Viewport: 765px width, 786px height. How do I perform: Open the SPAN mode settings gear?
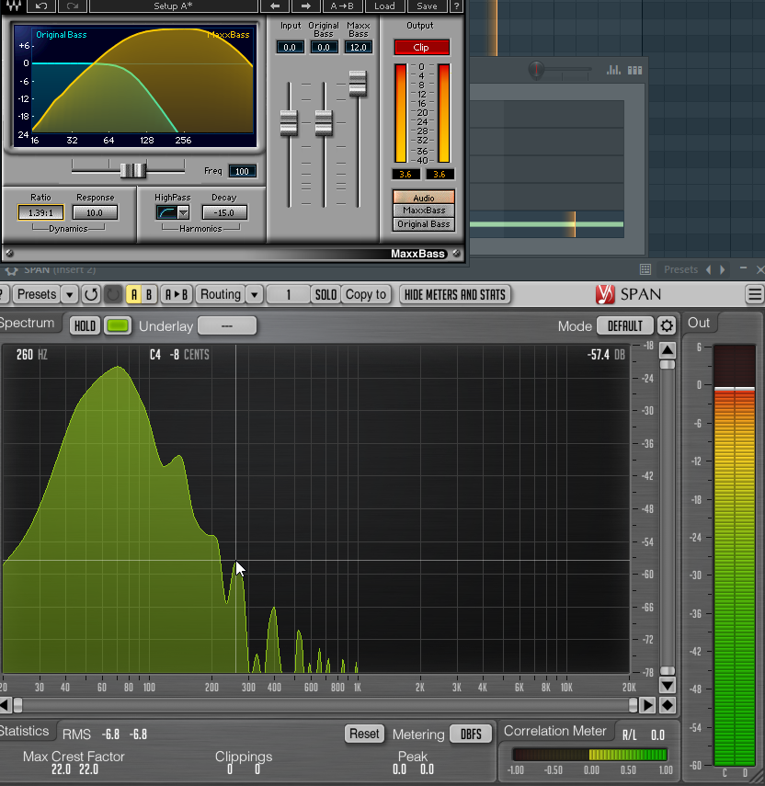[x=667, y=326]
